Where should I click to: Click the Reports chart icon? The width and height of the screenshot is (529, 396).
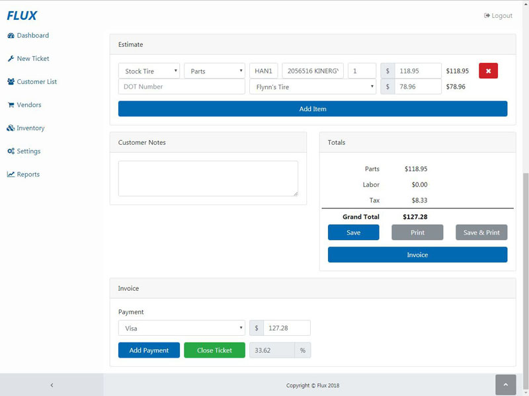pos(11,175)
